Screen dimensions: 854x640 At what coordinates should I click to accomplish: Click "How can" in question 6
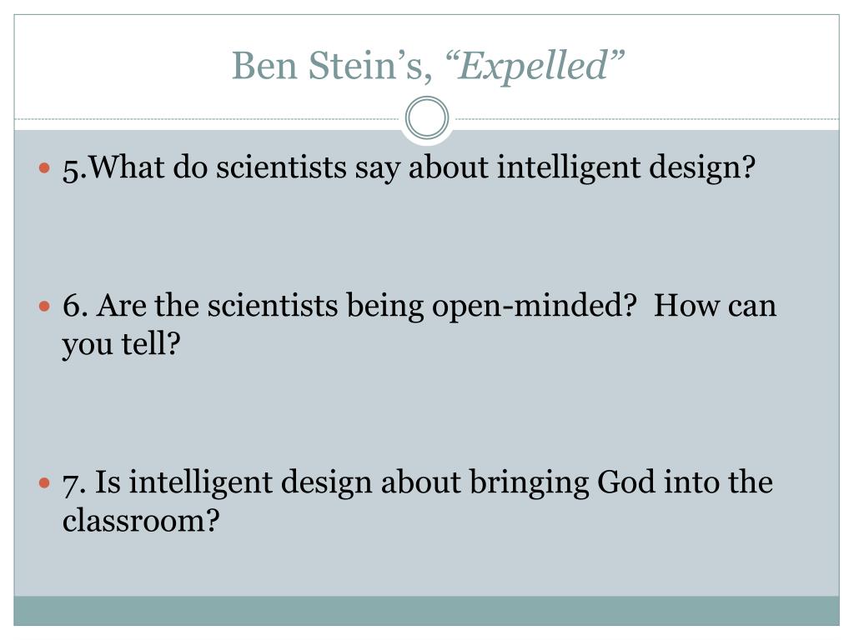[x=715, y=305]
